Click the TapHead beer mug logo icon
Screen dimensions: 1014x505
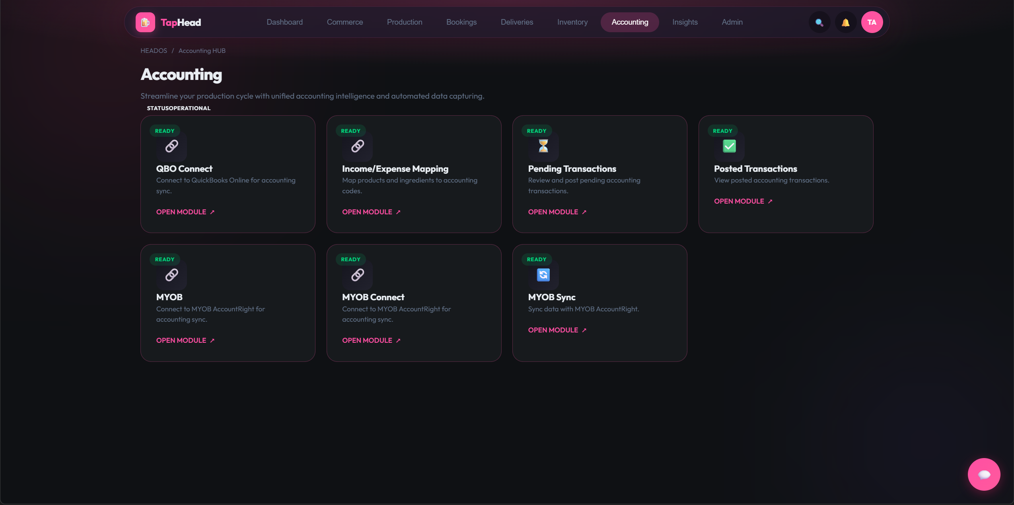(145, 22)
